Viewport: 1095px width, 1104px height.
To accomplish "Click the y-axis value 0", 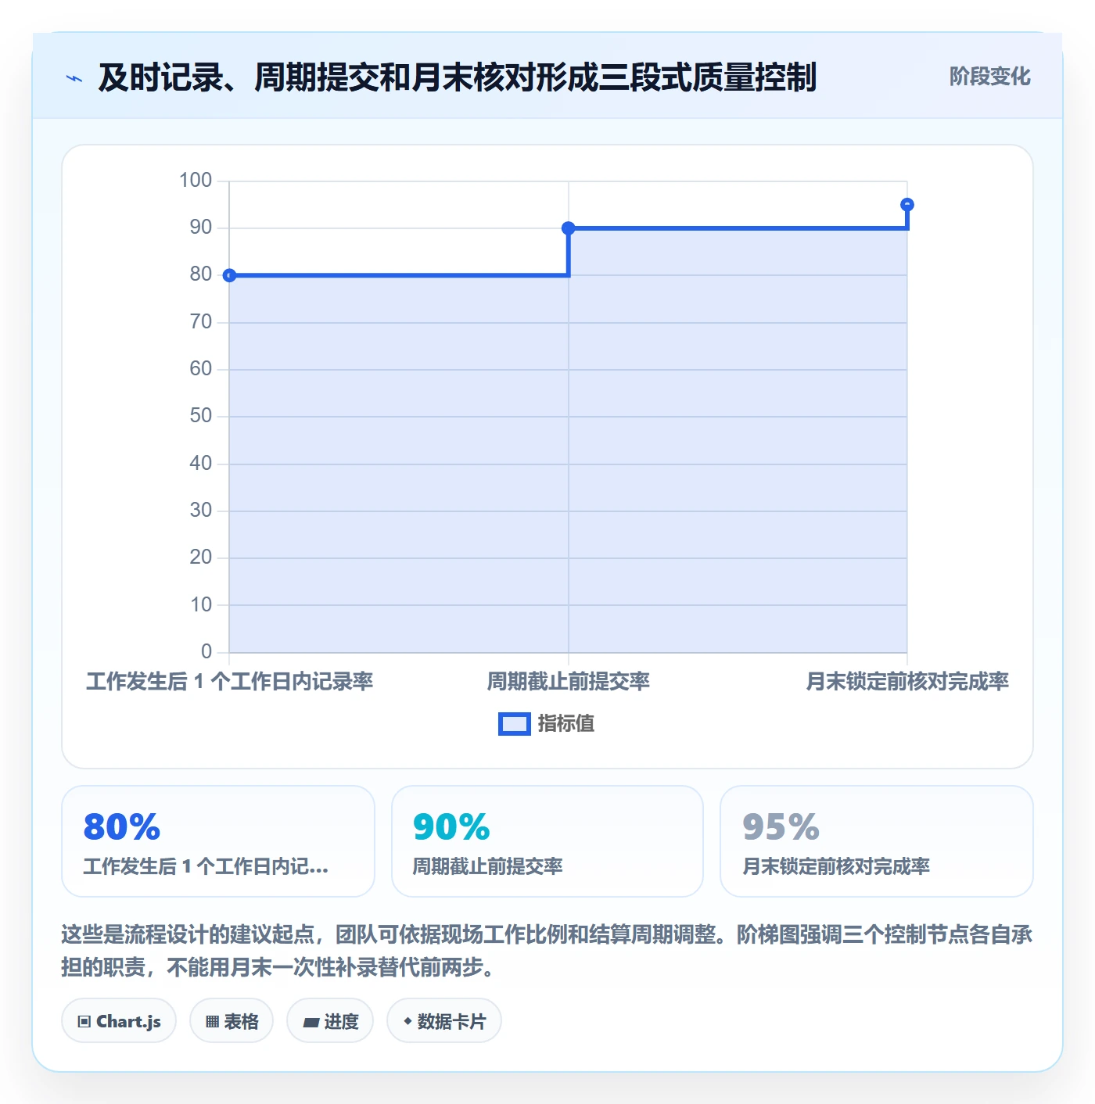I will (x=206, y=651).
